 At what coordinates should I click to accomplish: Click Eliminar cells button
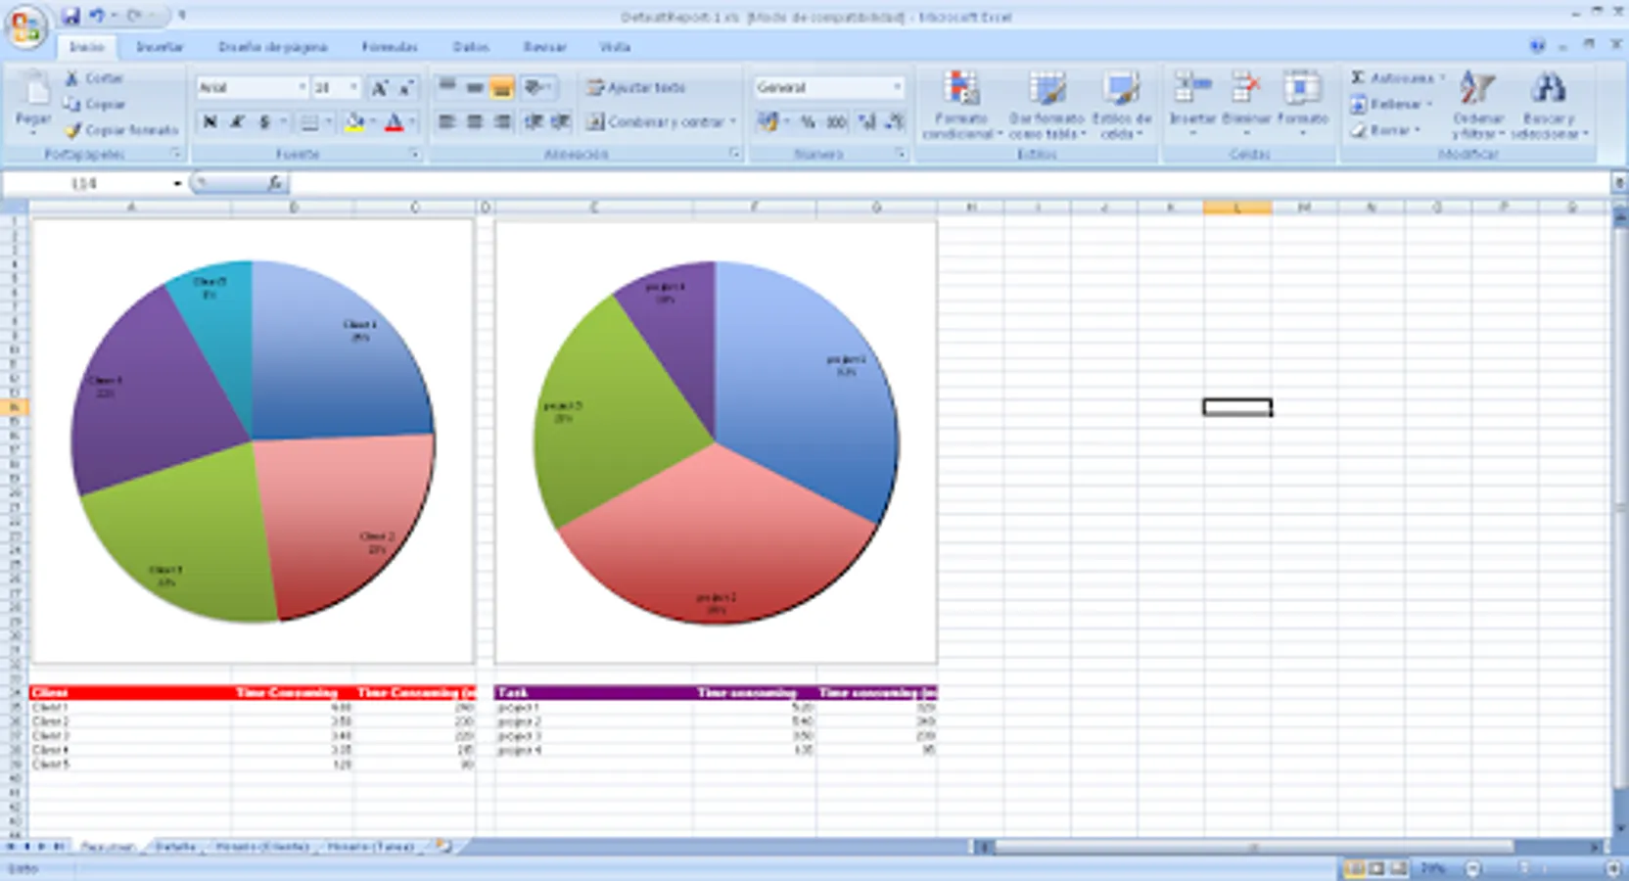tap(1245, 103)
